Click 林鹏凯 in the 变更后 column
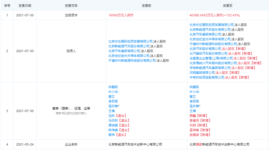The height and width of the screenshot is (150, 269). click(194, 87)
